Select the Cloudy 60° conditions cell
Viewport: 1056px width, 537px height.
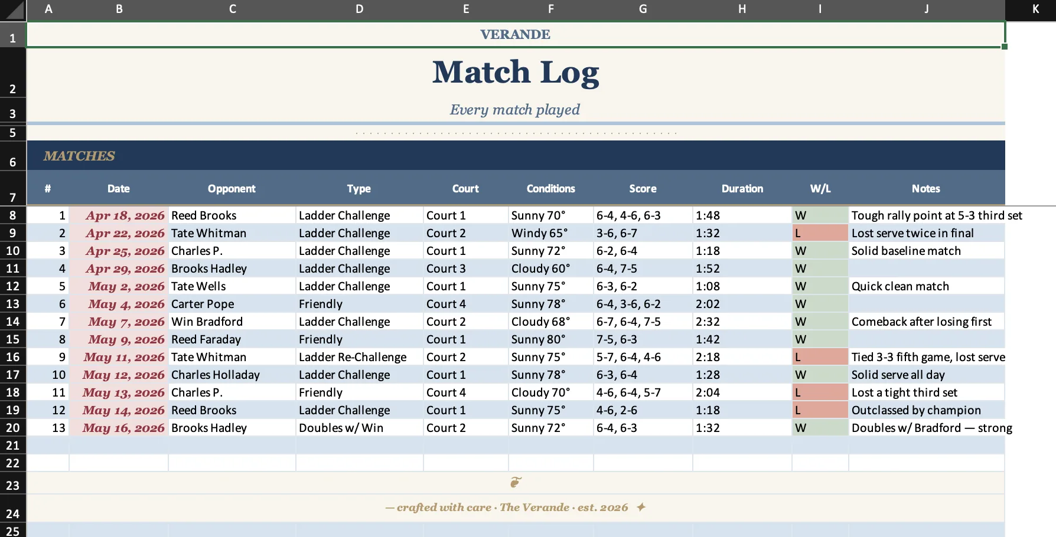click(x=551, y=268)
